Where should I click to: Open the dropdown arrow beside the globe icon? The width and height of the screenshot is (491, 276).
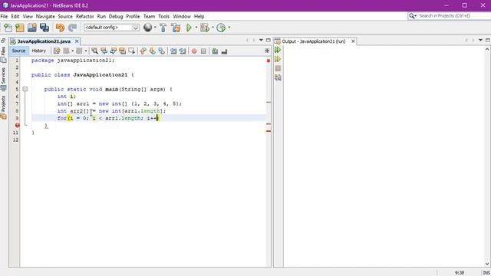pyautogui.click(x=155, y=28)
